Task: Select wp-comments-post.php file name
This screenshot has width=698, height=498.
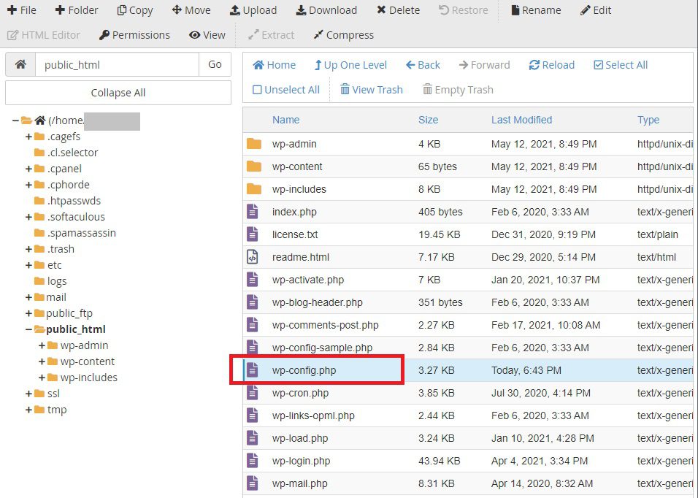Action: pos(326,326)
